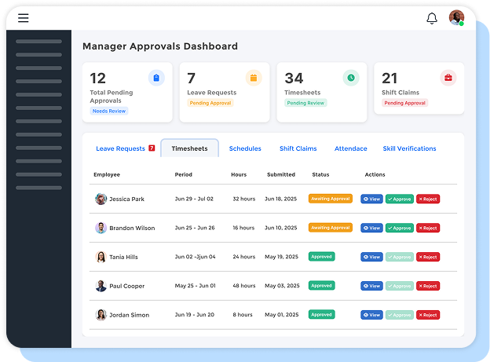
Task: Click Tania Hills' avatar
Action: click(101, 257)
